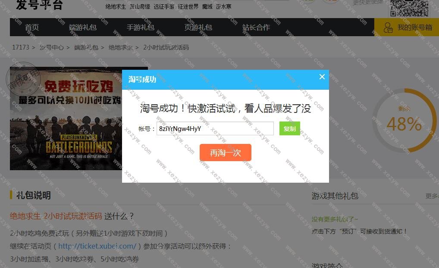Click the 48% remaining progress ring
Image resolution: width=439 pixels, height=268 pixels.
point(404,121)
